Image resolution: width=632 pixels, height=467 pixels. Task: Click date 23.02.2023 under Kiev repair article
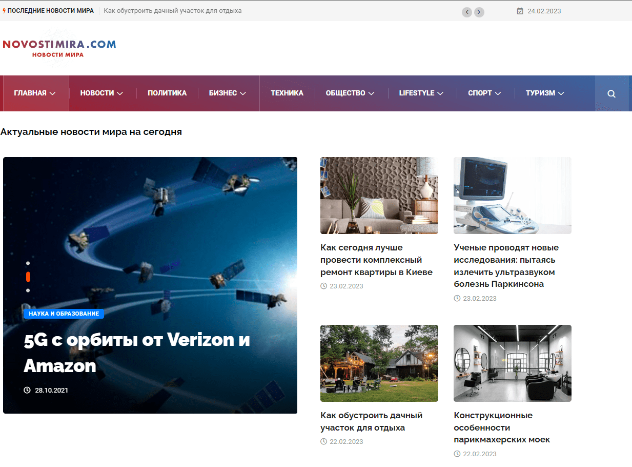click(x=346, y=286)
